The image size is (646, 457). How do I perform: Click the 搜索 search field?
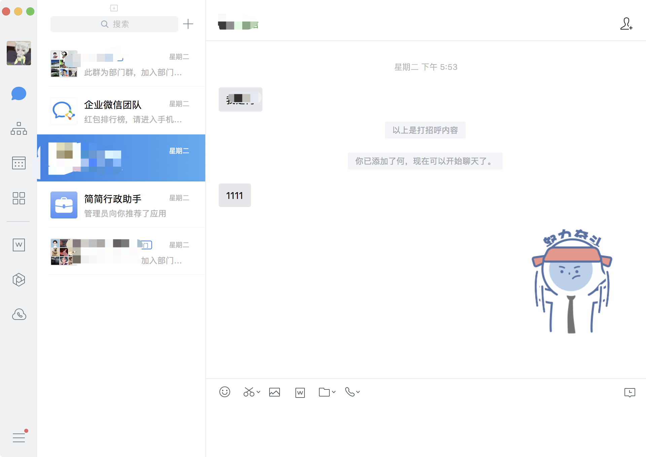[x=114, y=24]
